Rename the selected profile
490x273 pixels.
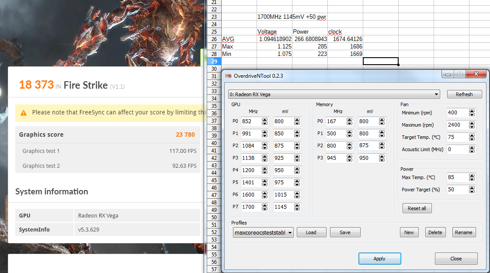(x=464, y=232)
